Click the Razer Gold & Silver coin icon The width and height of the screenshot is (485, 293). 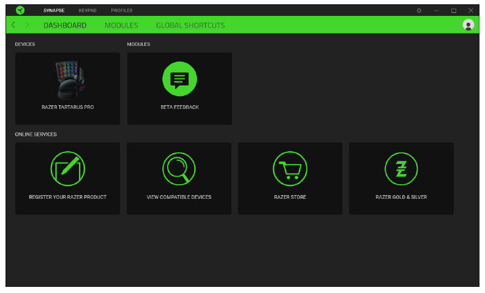(x=401, y=168)
